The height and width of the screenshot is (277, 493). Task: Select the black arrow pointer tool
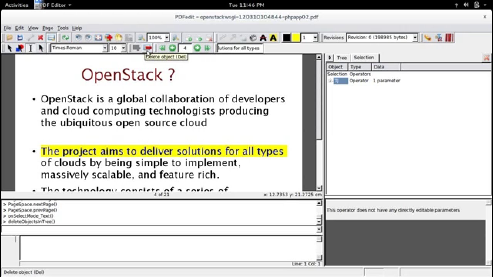coord(9,48)
